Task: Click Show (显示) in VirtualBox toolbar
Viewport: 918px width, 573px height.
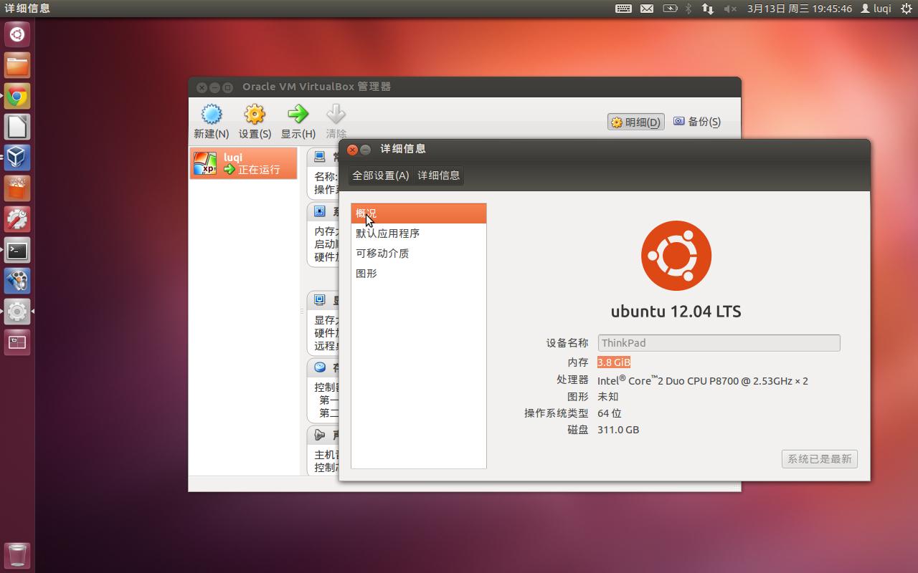Action: [x=298, y=121]
